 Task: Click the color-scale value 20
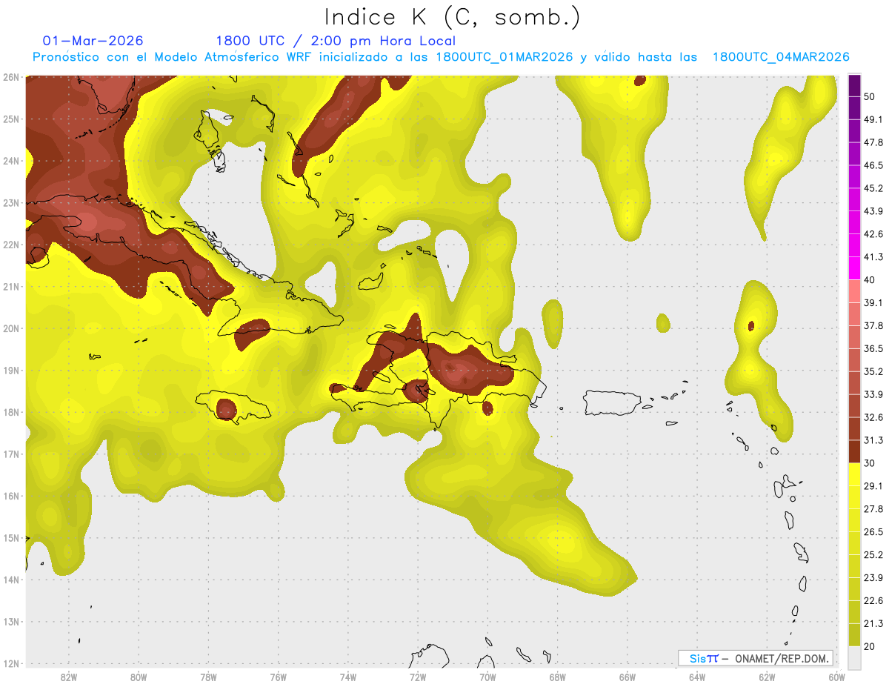[x=870, y=646]
